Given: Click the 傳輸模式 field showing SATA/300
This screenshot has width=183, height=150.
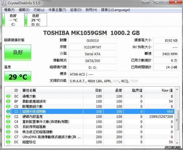Looking at the screenshot, I should [x=93, y=61].
